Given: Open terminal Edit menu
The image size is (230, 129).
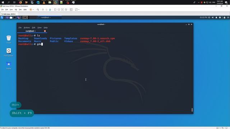Looking at the screenshot, I should 33,28.
